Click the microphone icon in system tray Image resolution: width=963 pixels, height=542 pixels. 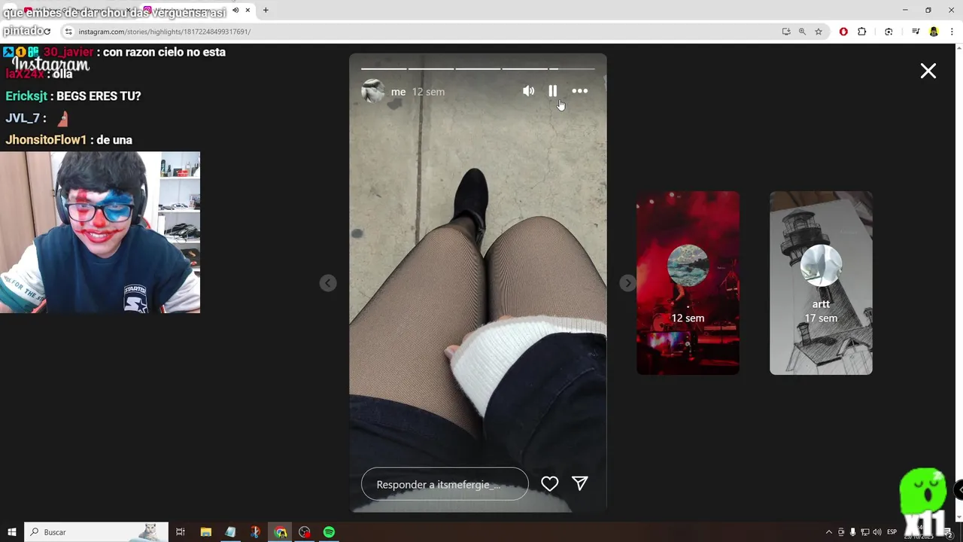pos(852,532)
